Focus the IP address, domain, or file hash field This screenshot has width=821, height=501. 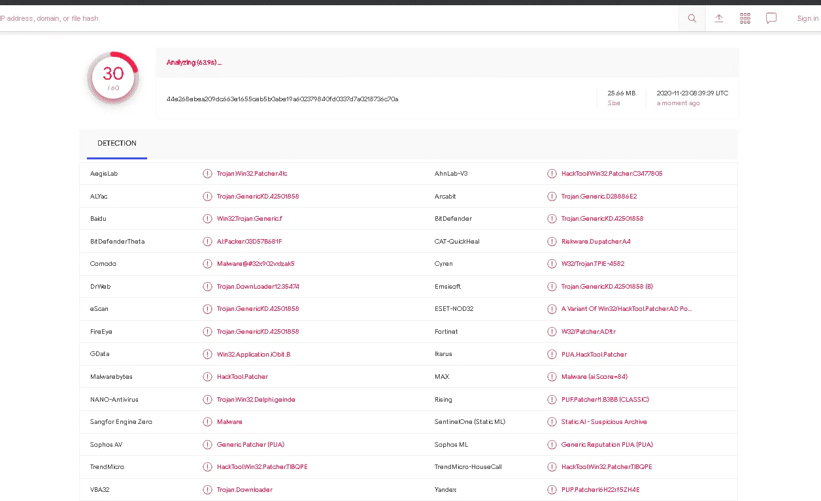pyautogui.click(x=337, y=18)
